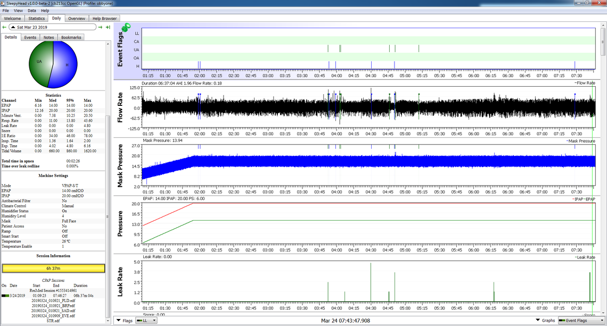The height and width of the screenshot is (326, 607).
Task: Select the Details sub-tab
Action: 11,37
